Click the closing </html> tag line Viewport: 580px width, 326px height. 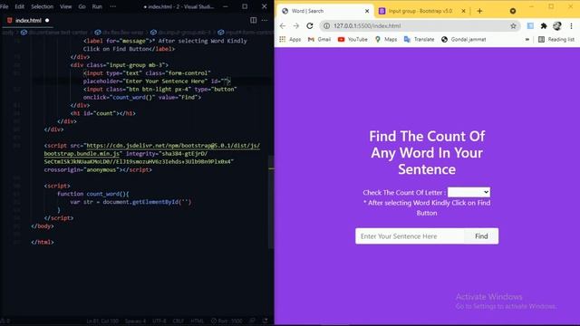pos(43,242)
